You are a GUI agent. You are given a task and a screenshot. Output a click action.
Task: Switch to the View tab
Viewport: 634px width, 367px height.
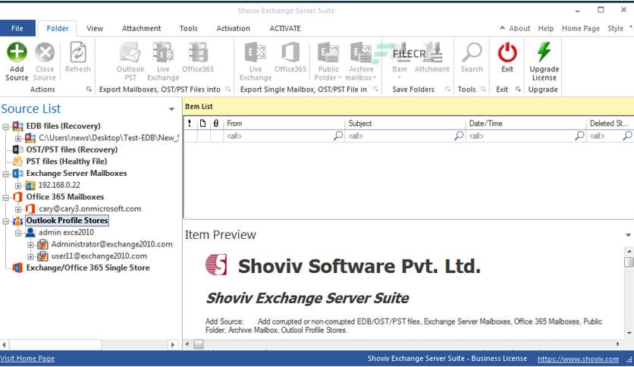tap(95, 28)
